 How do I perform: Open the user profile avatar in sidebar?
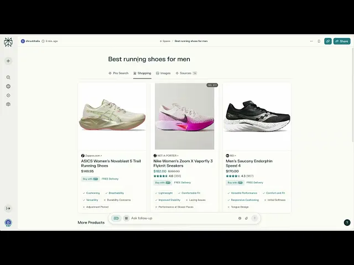[x=8, y=222]
